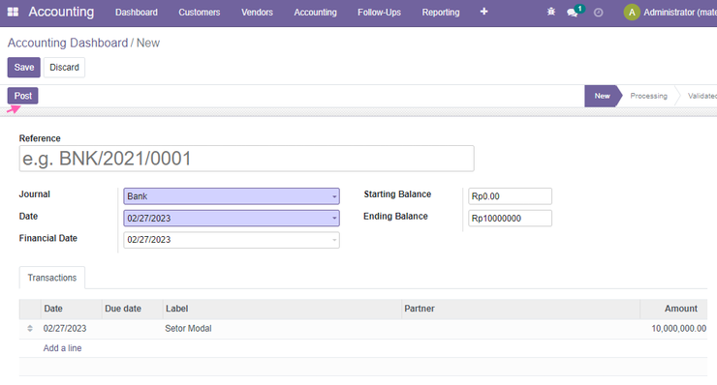Add a line to transactions

tap(62, 348)
